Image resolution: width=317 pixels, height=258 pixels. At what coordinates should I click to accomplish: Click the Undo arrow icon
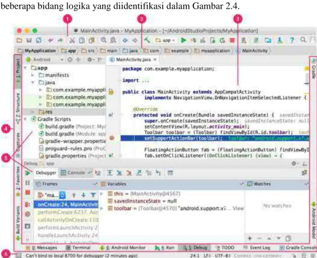point(51,41)
